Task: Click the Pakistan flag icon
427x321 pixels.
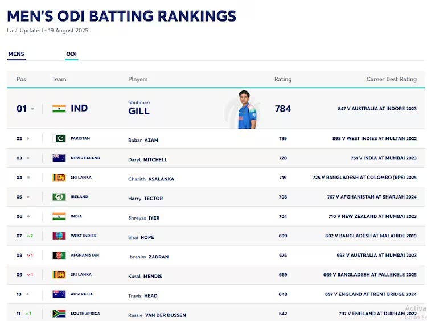Action: tap(59, 138)
